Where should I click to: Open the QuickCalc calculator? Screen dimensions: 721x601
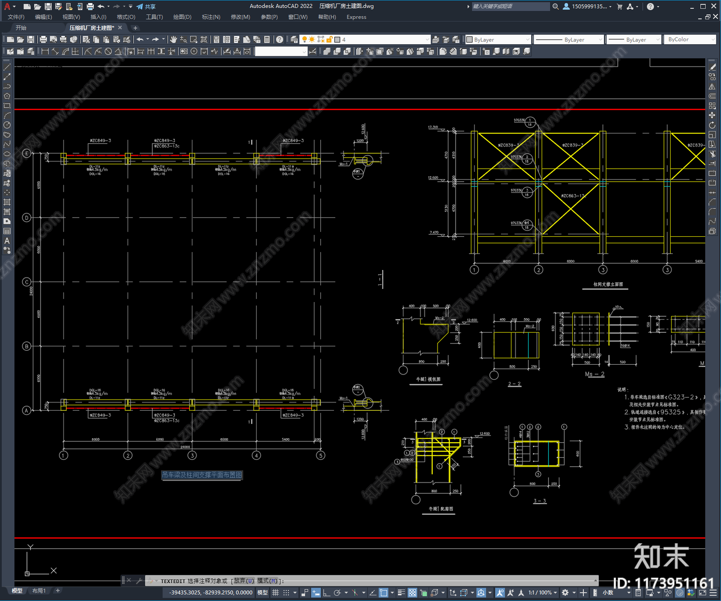pyautogui.click(x=267, y=40)
